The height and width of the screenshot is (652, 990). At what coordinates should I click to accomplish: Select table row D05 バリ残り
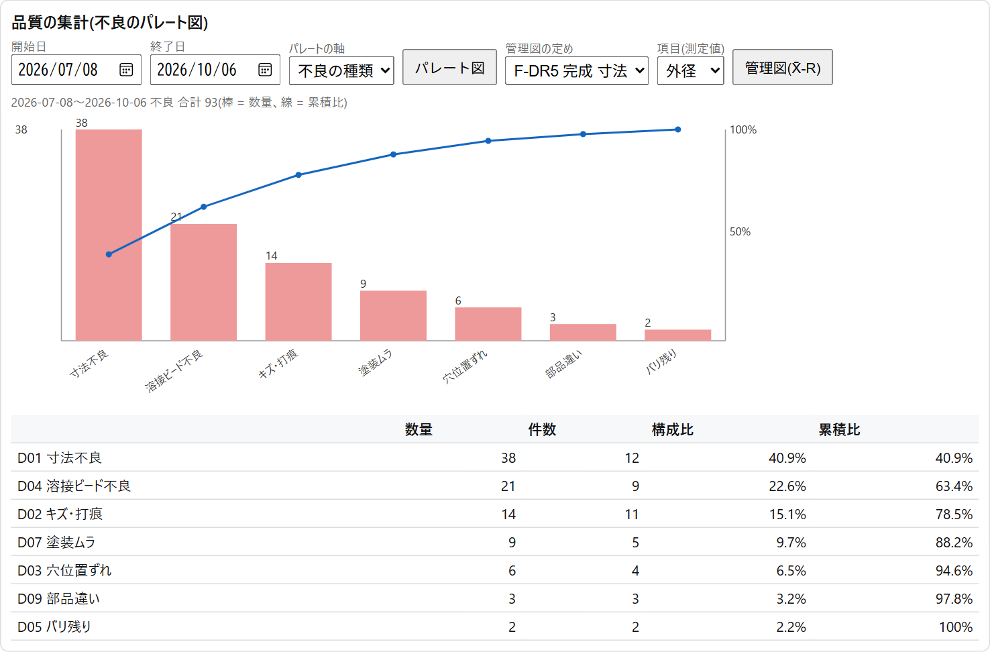495,627
